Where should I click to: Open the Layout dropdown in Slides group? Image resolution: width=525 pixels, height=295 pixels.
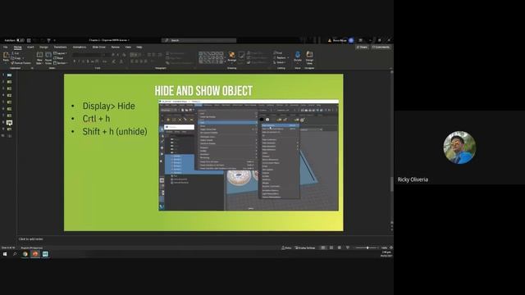(x=60, y=53)
